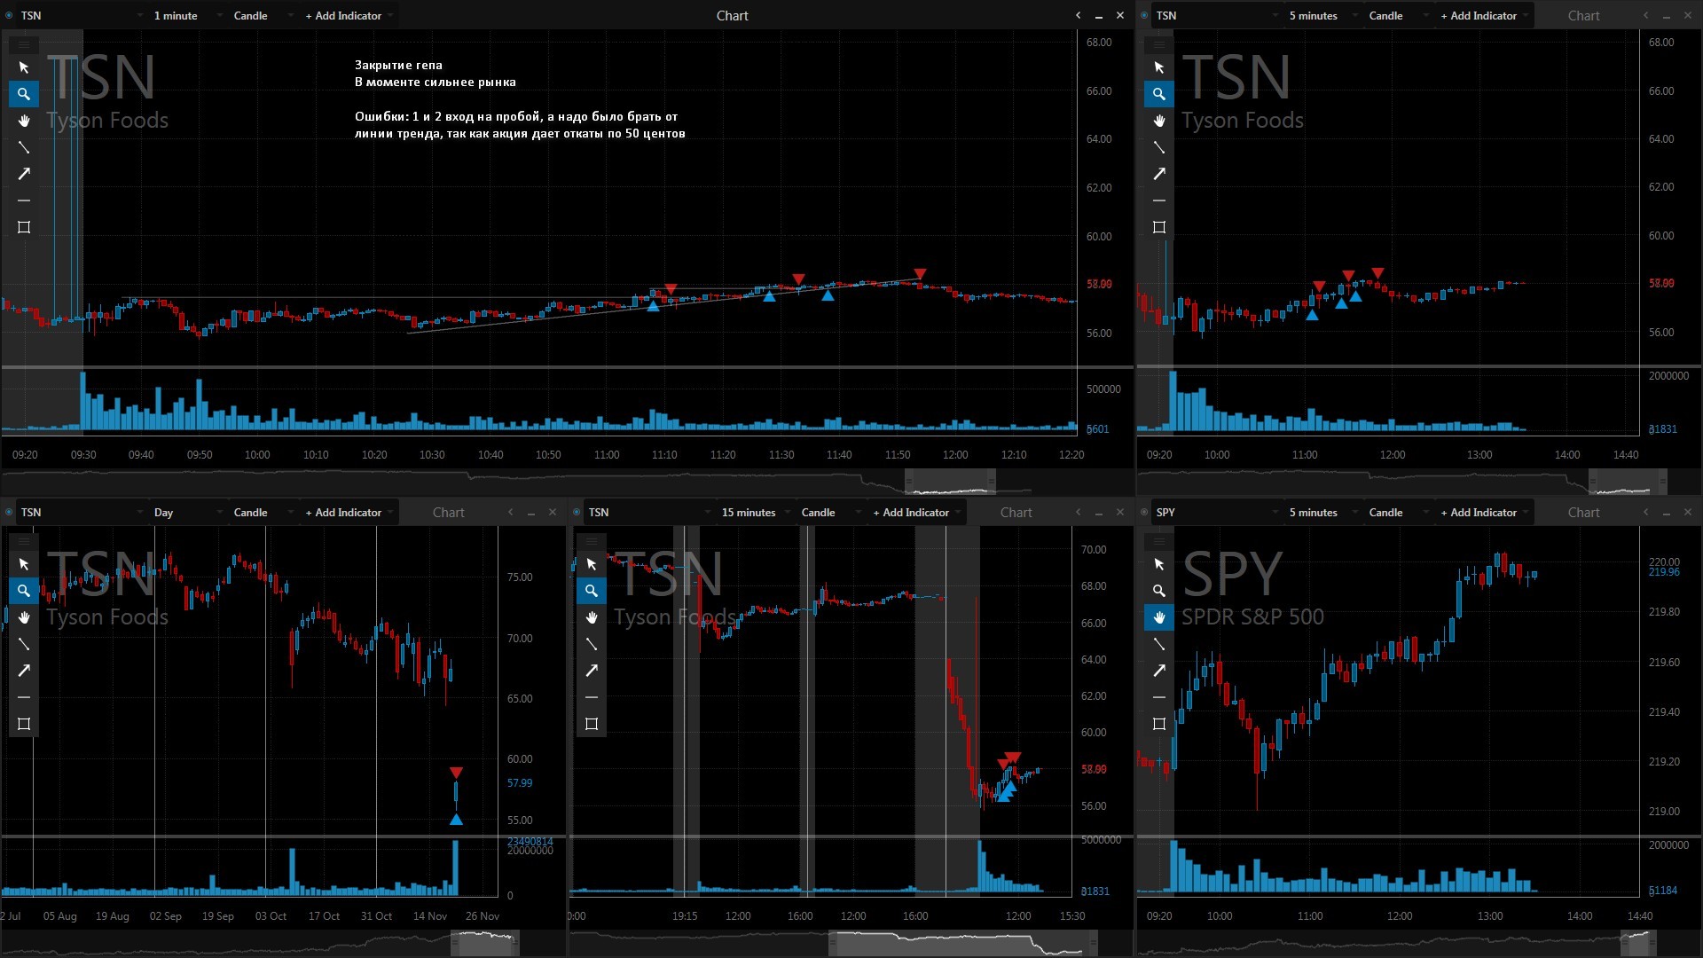The height and width of the screenshot is (958, 1703).
Task: Toggle the link circle in TSN Day chart header
Action: pyautogui.click(x=9, y=513)
